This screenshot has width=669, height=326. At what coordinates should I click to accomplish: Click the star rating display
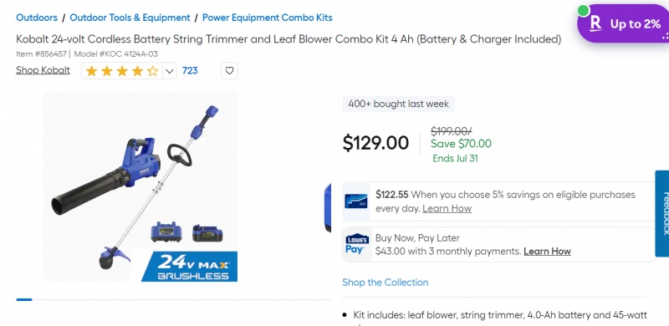click(x=121, y=71)
